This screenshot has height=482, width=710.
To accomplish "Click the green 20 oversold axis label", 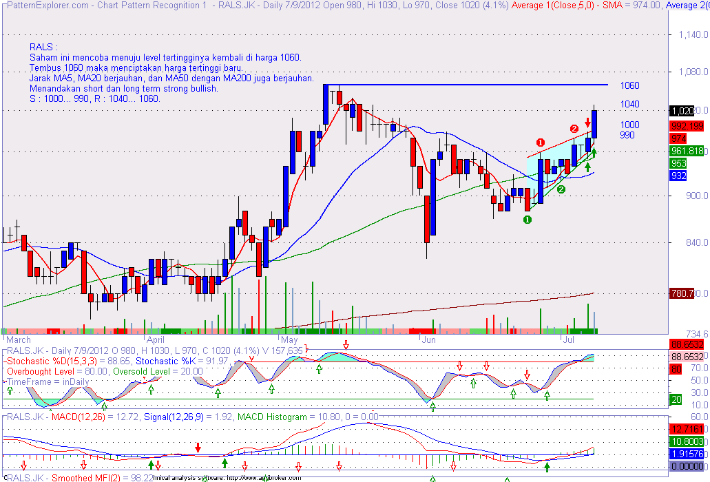I will click(676, 399).
